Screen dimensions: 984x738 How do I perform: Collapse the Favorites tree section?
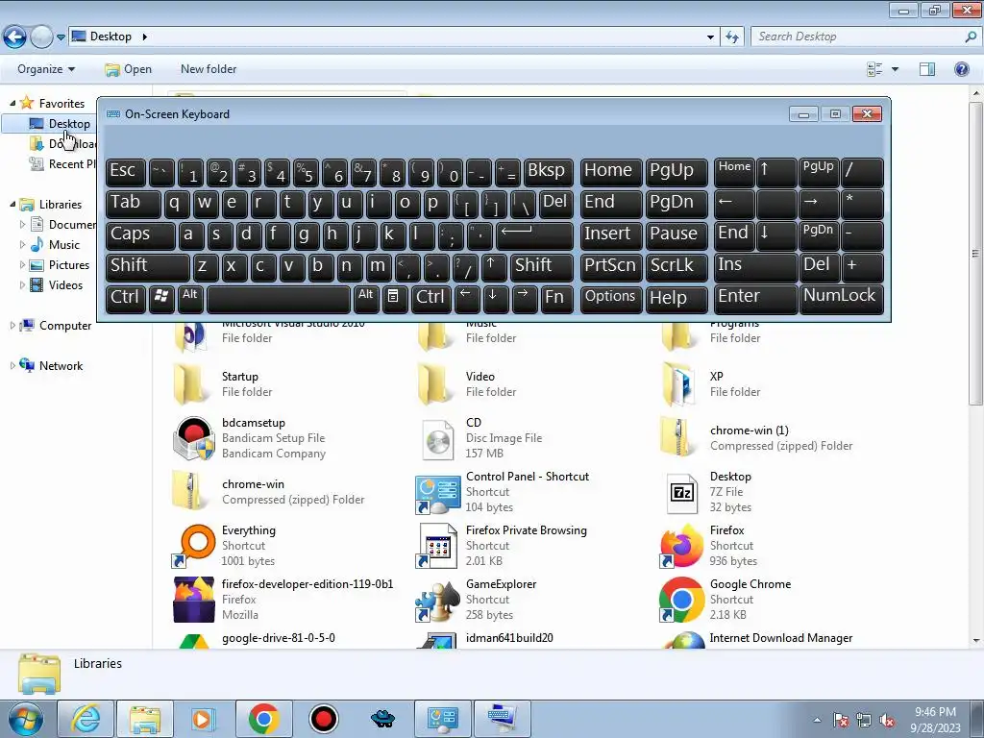pos(12,103)
